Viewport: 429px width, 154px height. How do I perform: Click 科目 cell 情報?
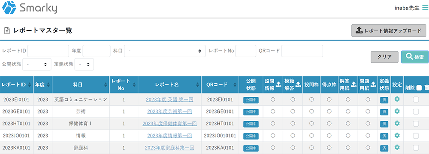(x=81, y=136)
